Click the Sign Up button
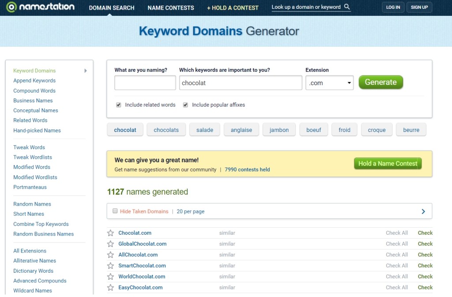The image size is (452, 297). pyautogui.click(x=419, y=7)
